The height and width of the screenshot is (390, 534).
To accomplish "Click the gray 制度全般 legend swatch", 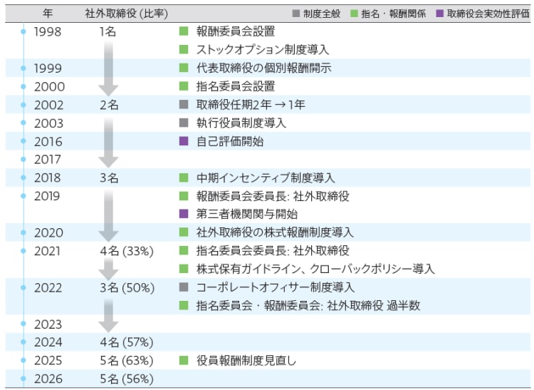I will click(296, 14).
